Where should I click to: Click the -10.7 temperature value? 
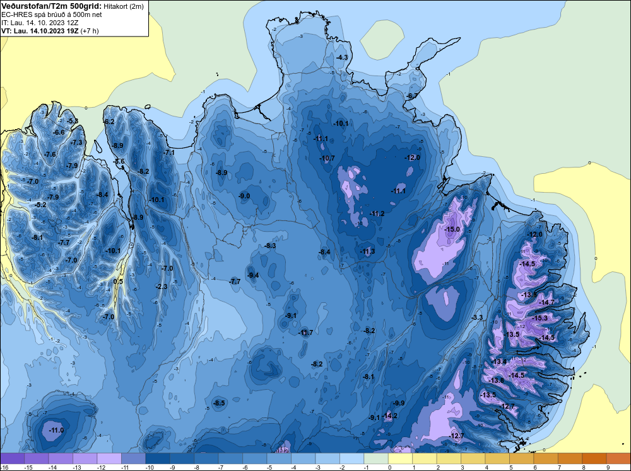327,158
